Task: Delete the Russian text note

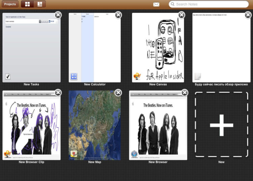Action: tap(248, 15)
